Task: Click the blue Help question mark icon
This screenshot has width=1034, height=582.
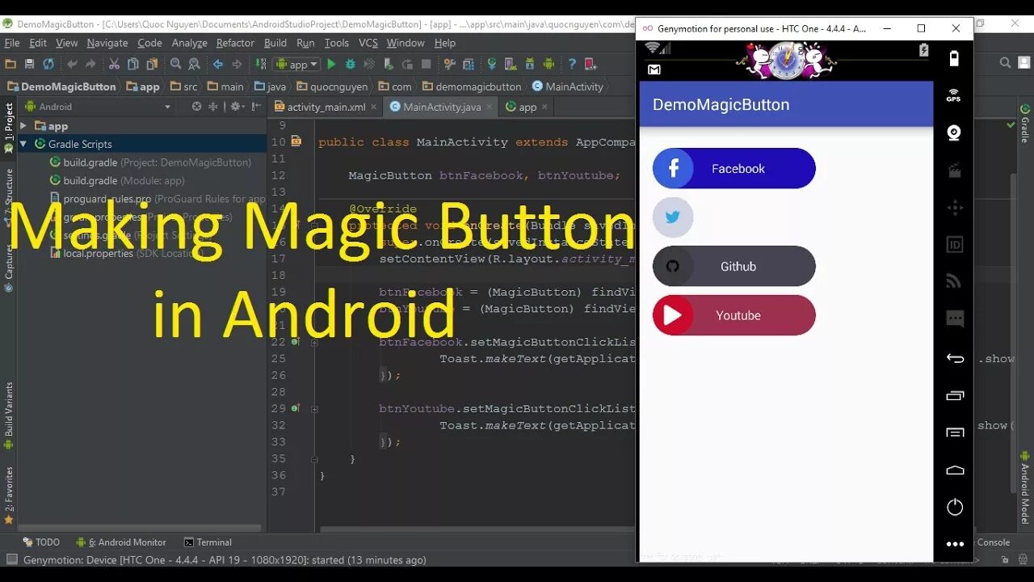Action: [x=572, y=64]
